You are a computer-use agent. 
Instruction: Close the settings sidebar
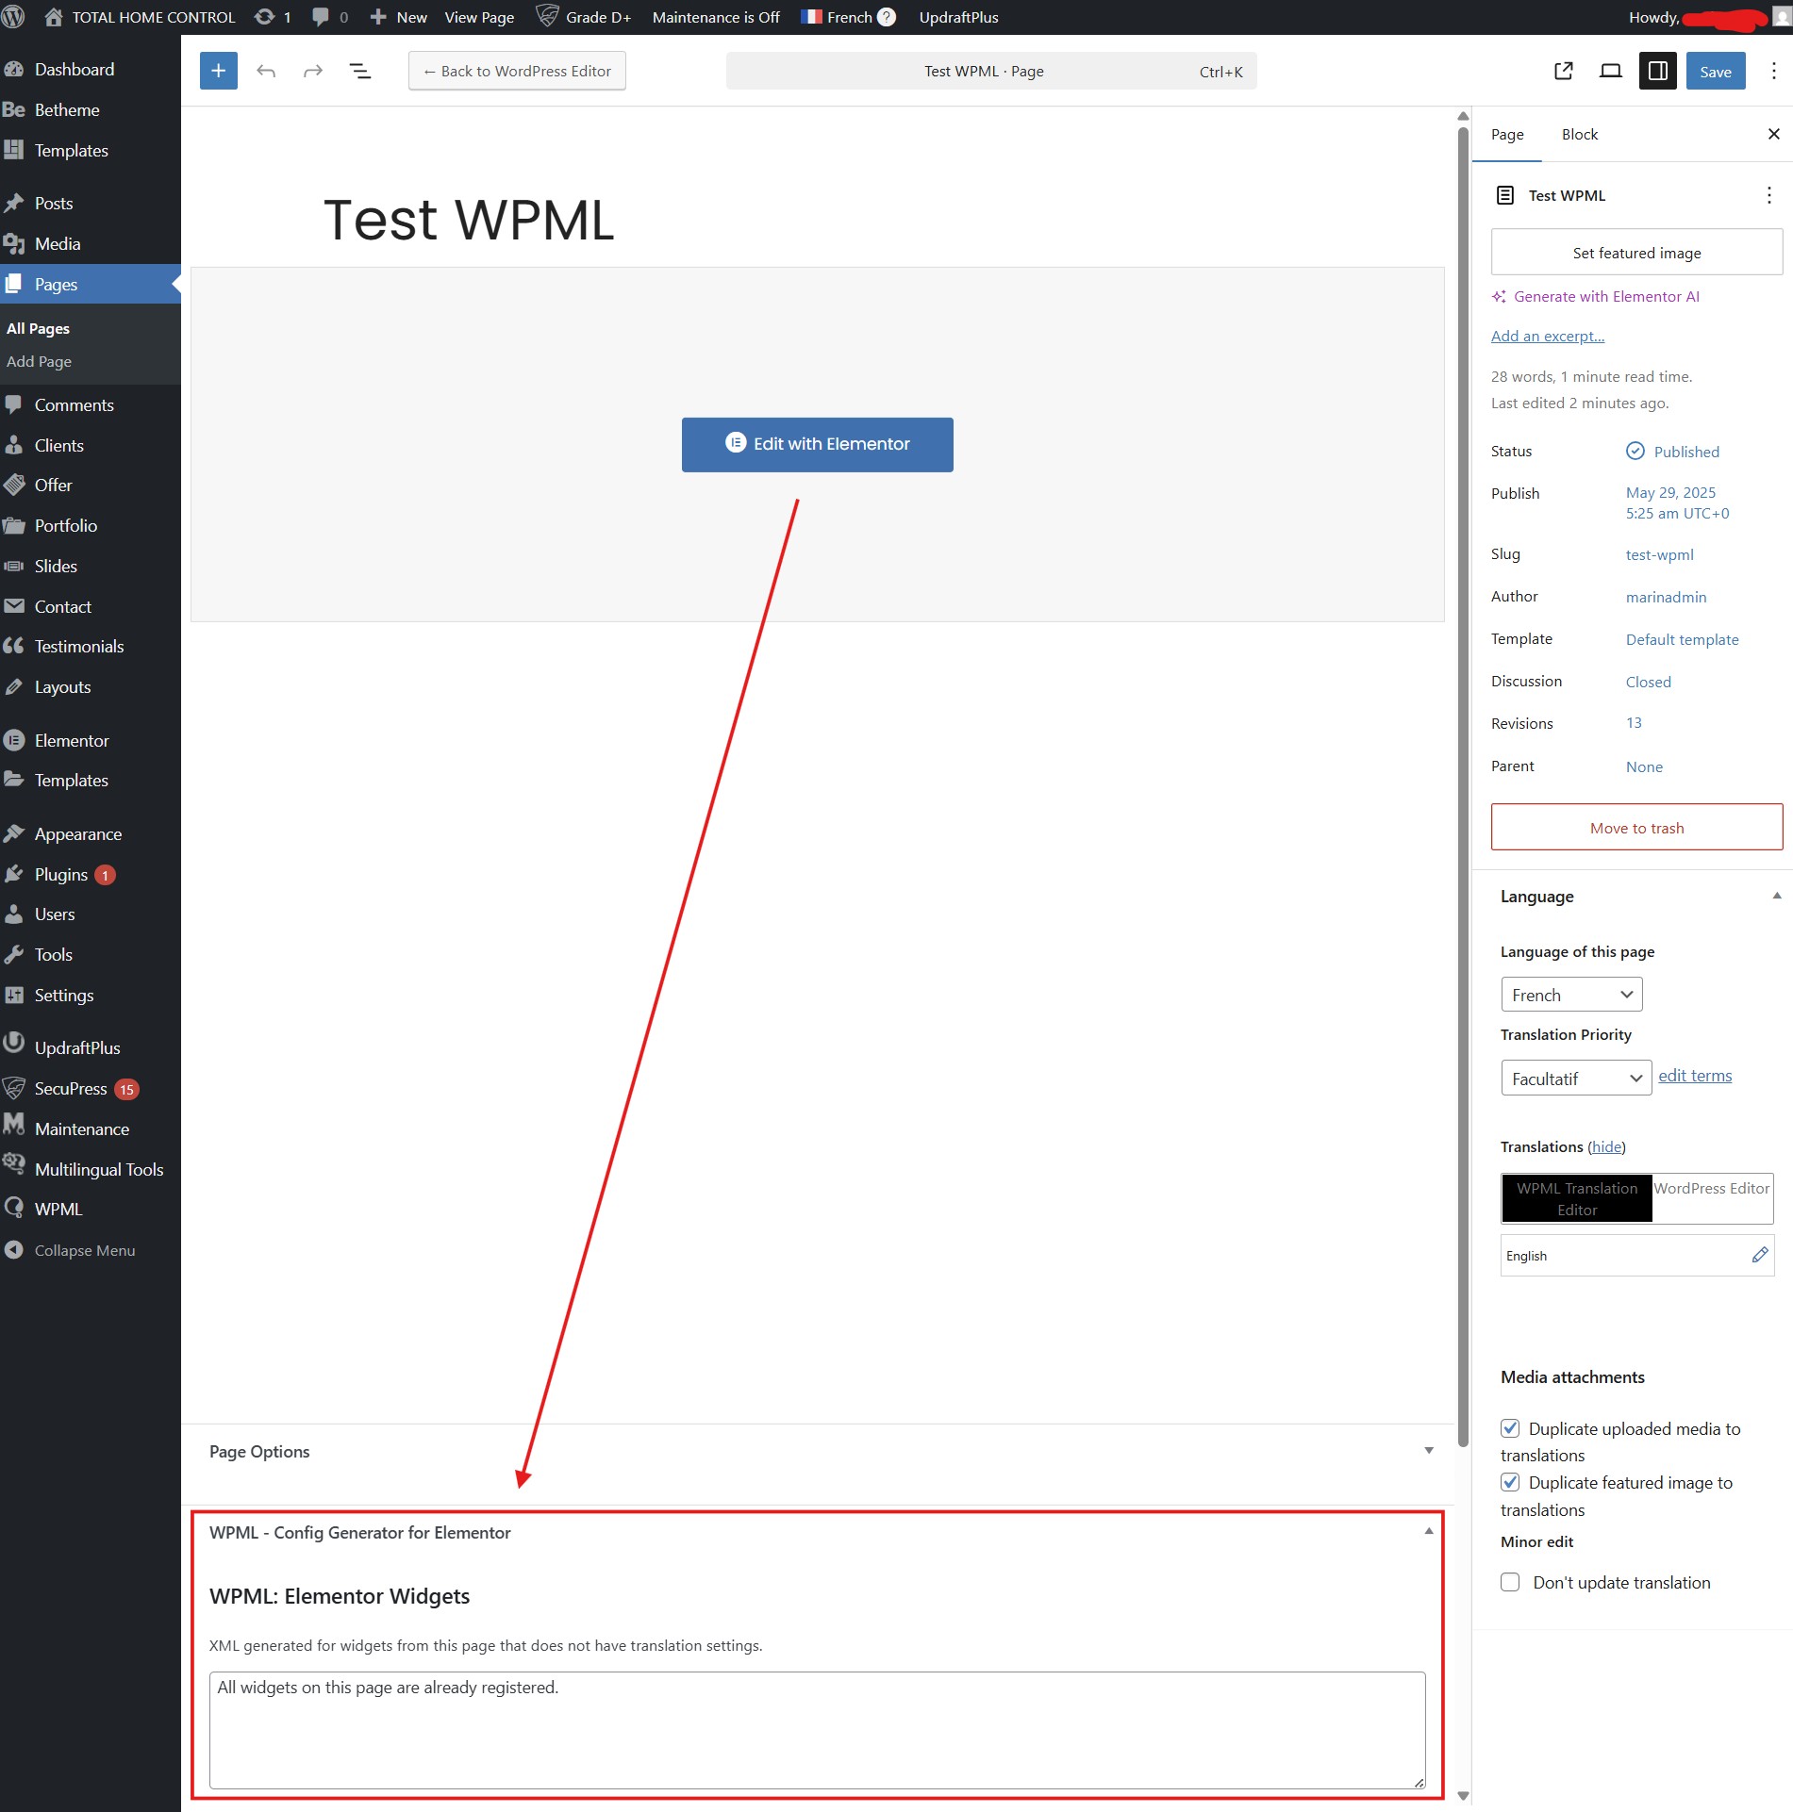pyautogui.click(x=1773, y=134)
